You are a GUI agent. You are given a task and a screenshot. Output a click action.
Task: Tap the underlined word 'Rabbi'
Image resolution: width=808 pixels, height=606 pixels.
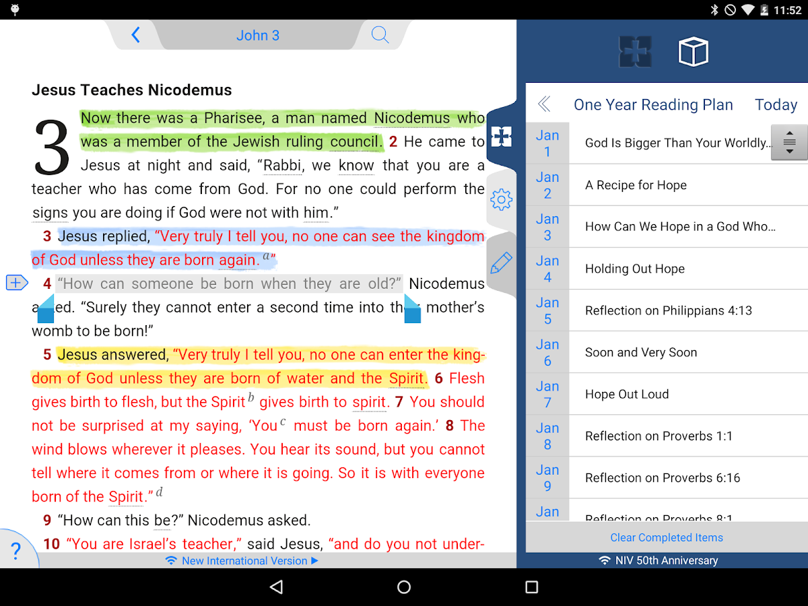[x=281, y=166]
